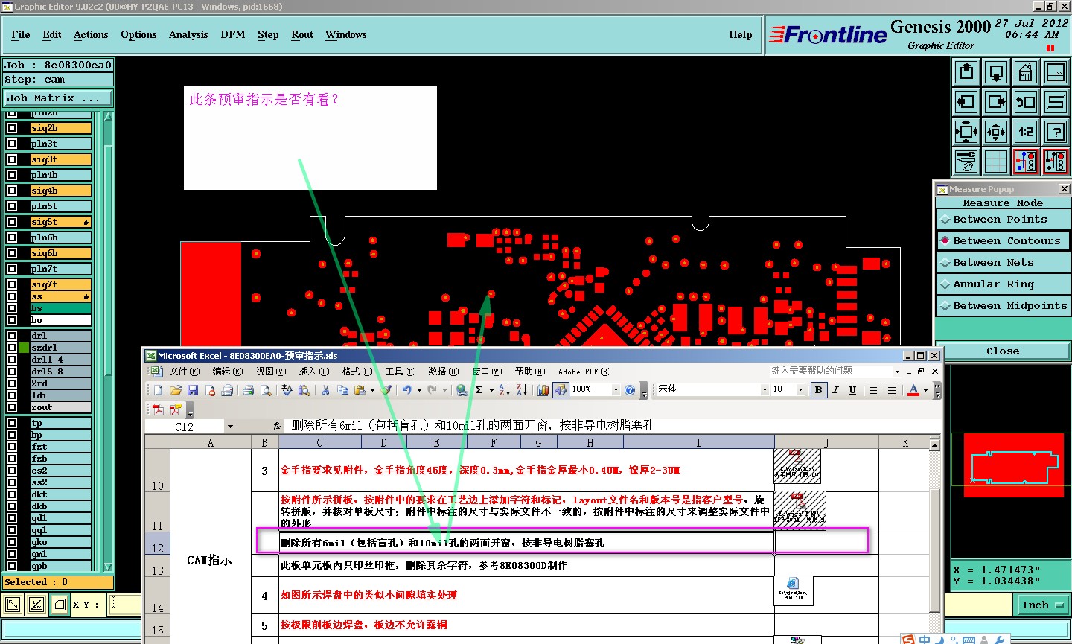Screen dimensions: 1072x644
Task: Toggle checkbox for layer drl
Action: (x=12, y=336)
